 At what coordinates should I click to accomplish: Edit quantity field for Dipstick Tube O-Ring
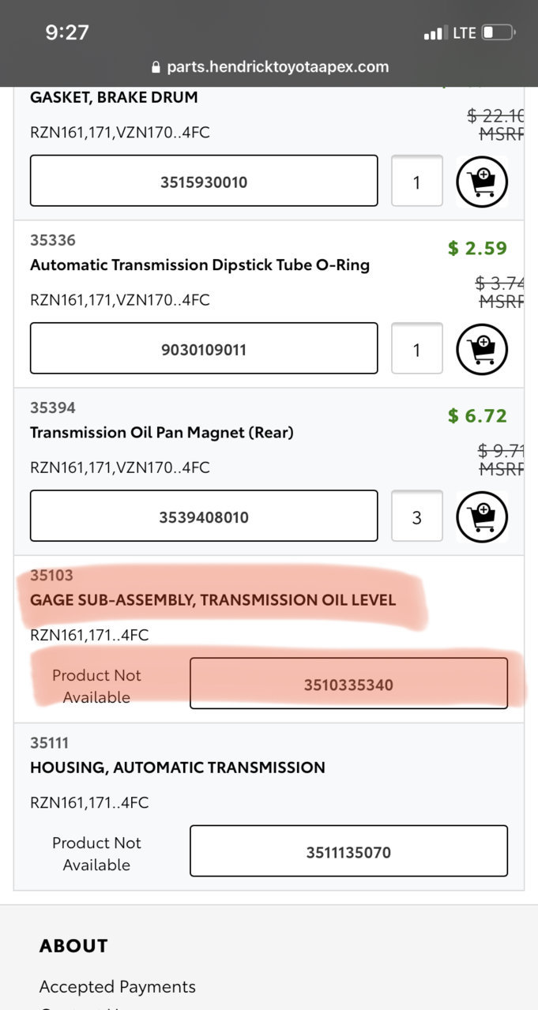[x=417, y=349]
